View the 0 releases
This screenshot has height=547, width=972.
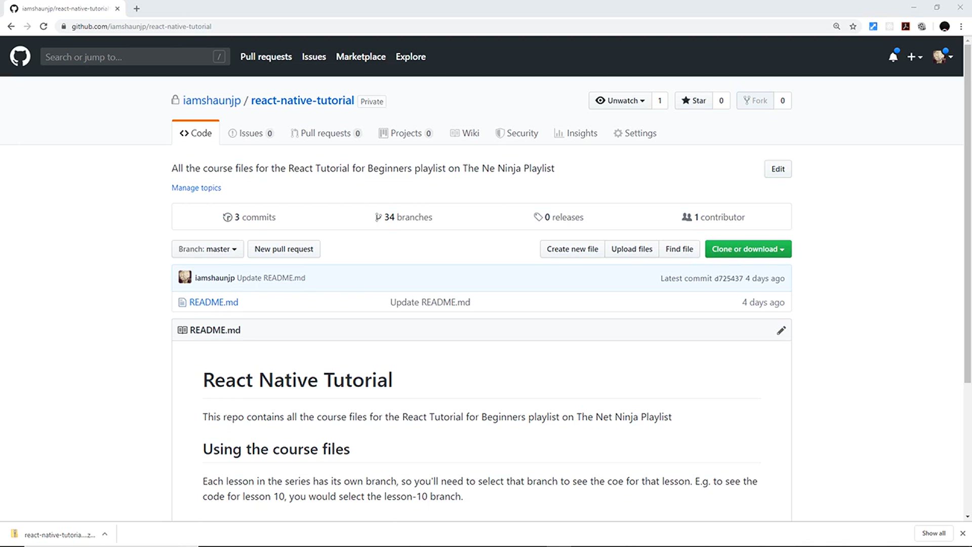click(558, 217)
